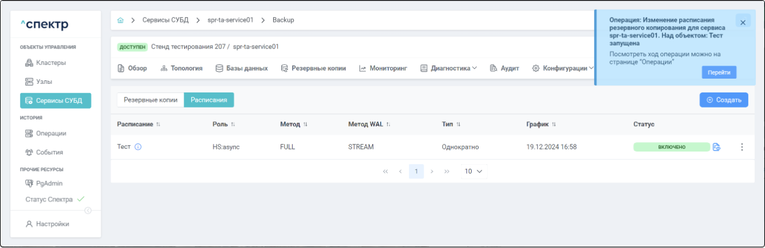Expand the Диагностика dropdown menu

[448, 68]
